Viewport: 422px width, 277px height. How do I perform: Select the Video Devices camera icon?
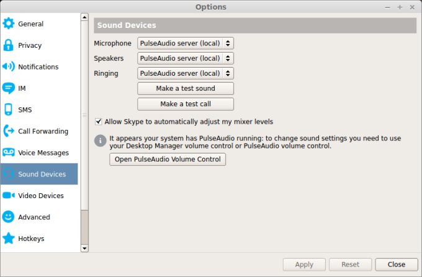click(9, 196)
